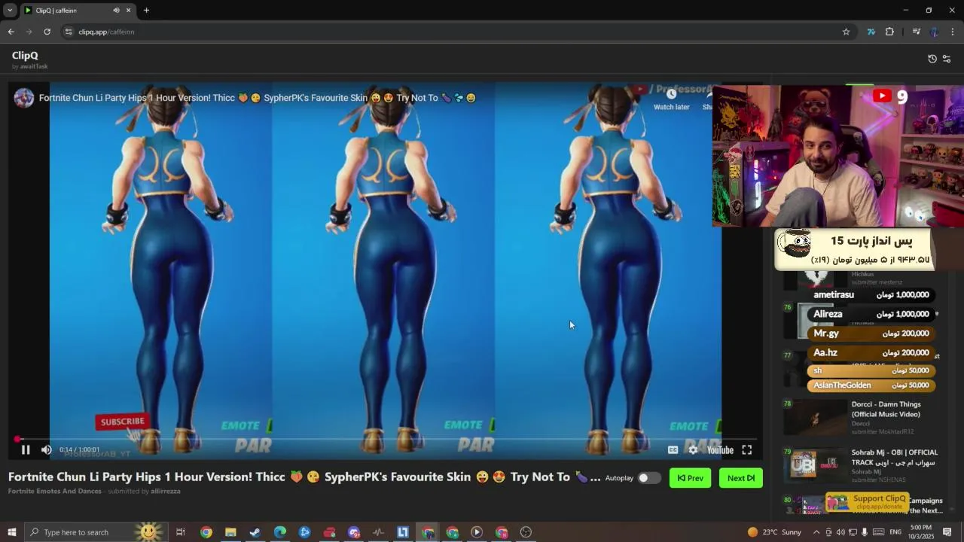Viewport: 964px width, 542px height.
Task: Open Mr.gy donation entry 200,000
Action: [871, 333]
